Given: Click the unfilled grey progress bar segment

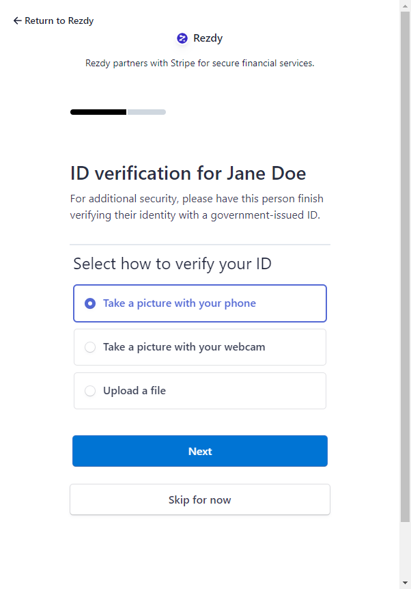Looking at the screenshot, I should [147, 112].
